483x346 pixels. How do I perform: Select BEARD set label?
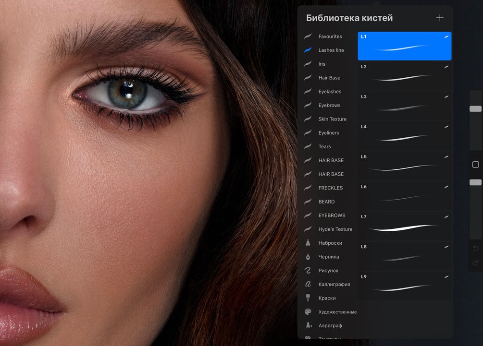click(326, 202)
